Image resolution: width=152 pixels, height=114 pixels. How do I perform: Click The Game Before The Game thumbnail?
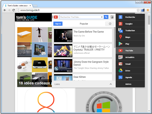coord(63,35)
